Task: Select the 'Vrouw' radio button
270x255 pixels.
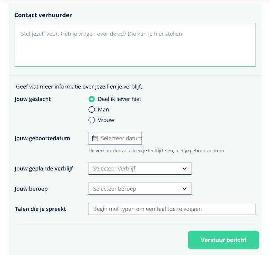Action: pos(92,120)
